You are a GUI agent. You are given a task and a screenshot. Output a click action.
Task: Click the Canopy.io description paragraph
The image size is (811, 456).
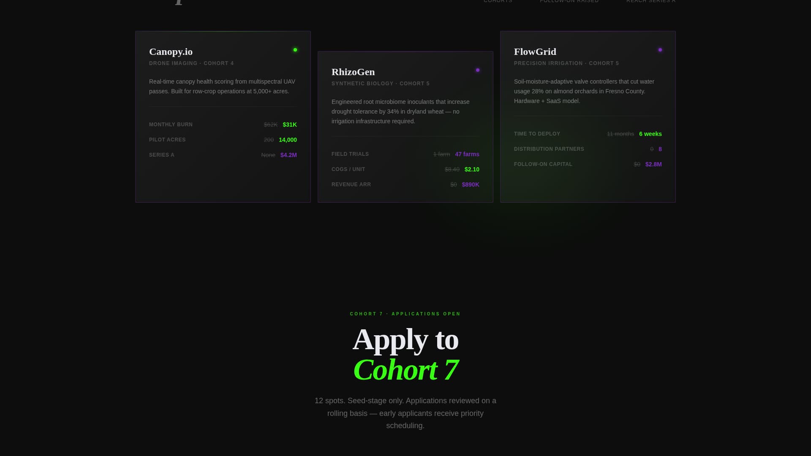click(223, 87)
